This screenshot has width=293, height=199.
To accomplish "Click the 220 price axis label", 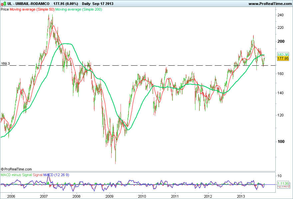I will pyautogui.click(x=280, y=28).
